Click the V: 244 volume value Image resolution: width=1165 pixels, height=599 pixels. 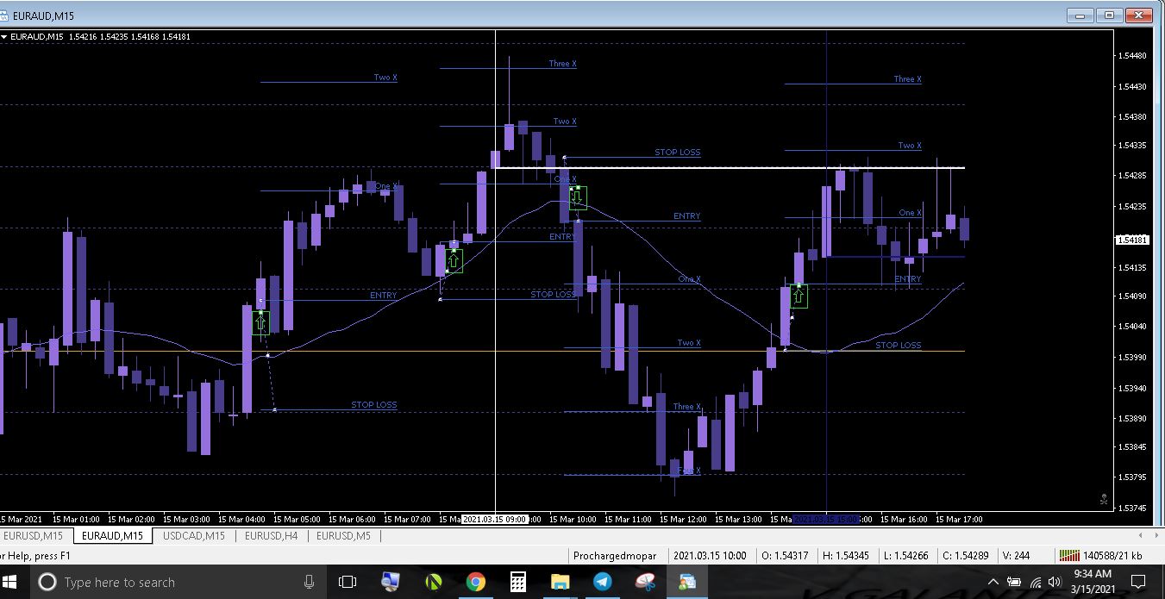tap(1016, 556)
